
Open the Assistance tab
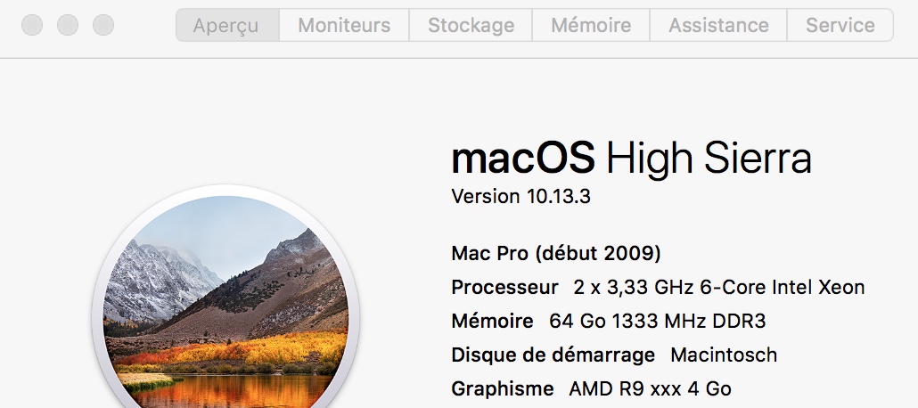point(718,25)
